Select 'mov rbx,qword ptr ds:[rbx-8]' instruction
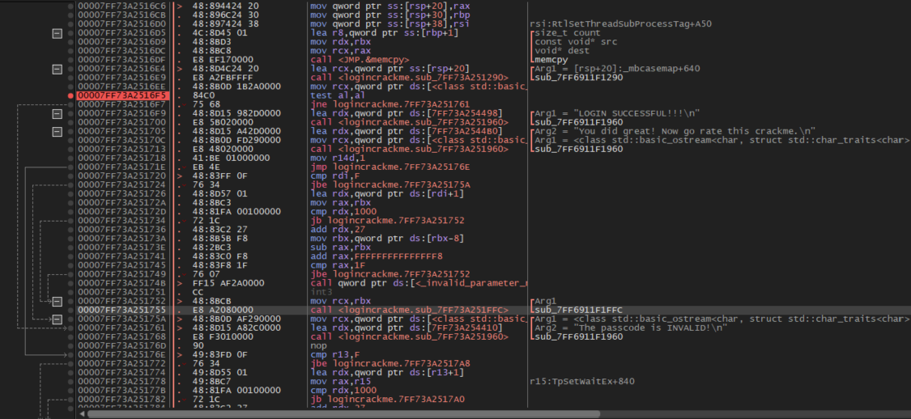911x419 pixels. [386, 239]
